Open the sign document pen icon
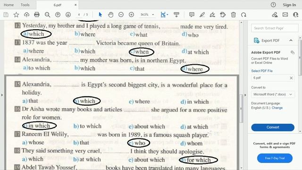302x170 pixels. tap(212, 15)
